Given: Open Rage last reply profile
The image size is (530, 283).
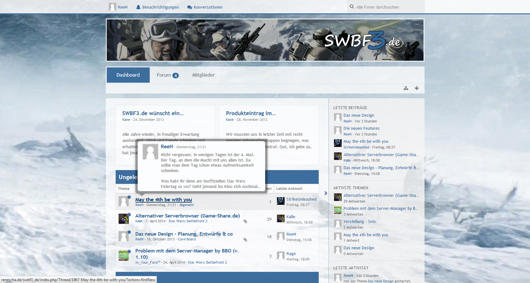Looking at the screenshot, I should point(291,253).
